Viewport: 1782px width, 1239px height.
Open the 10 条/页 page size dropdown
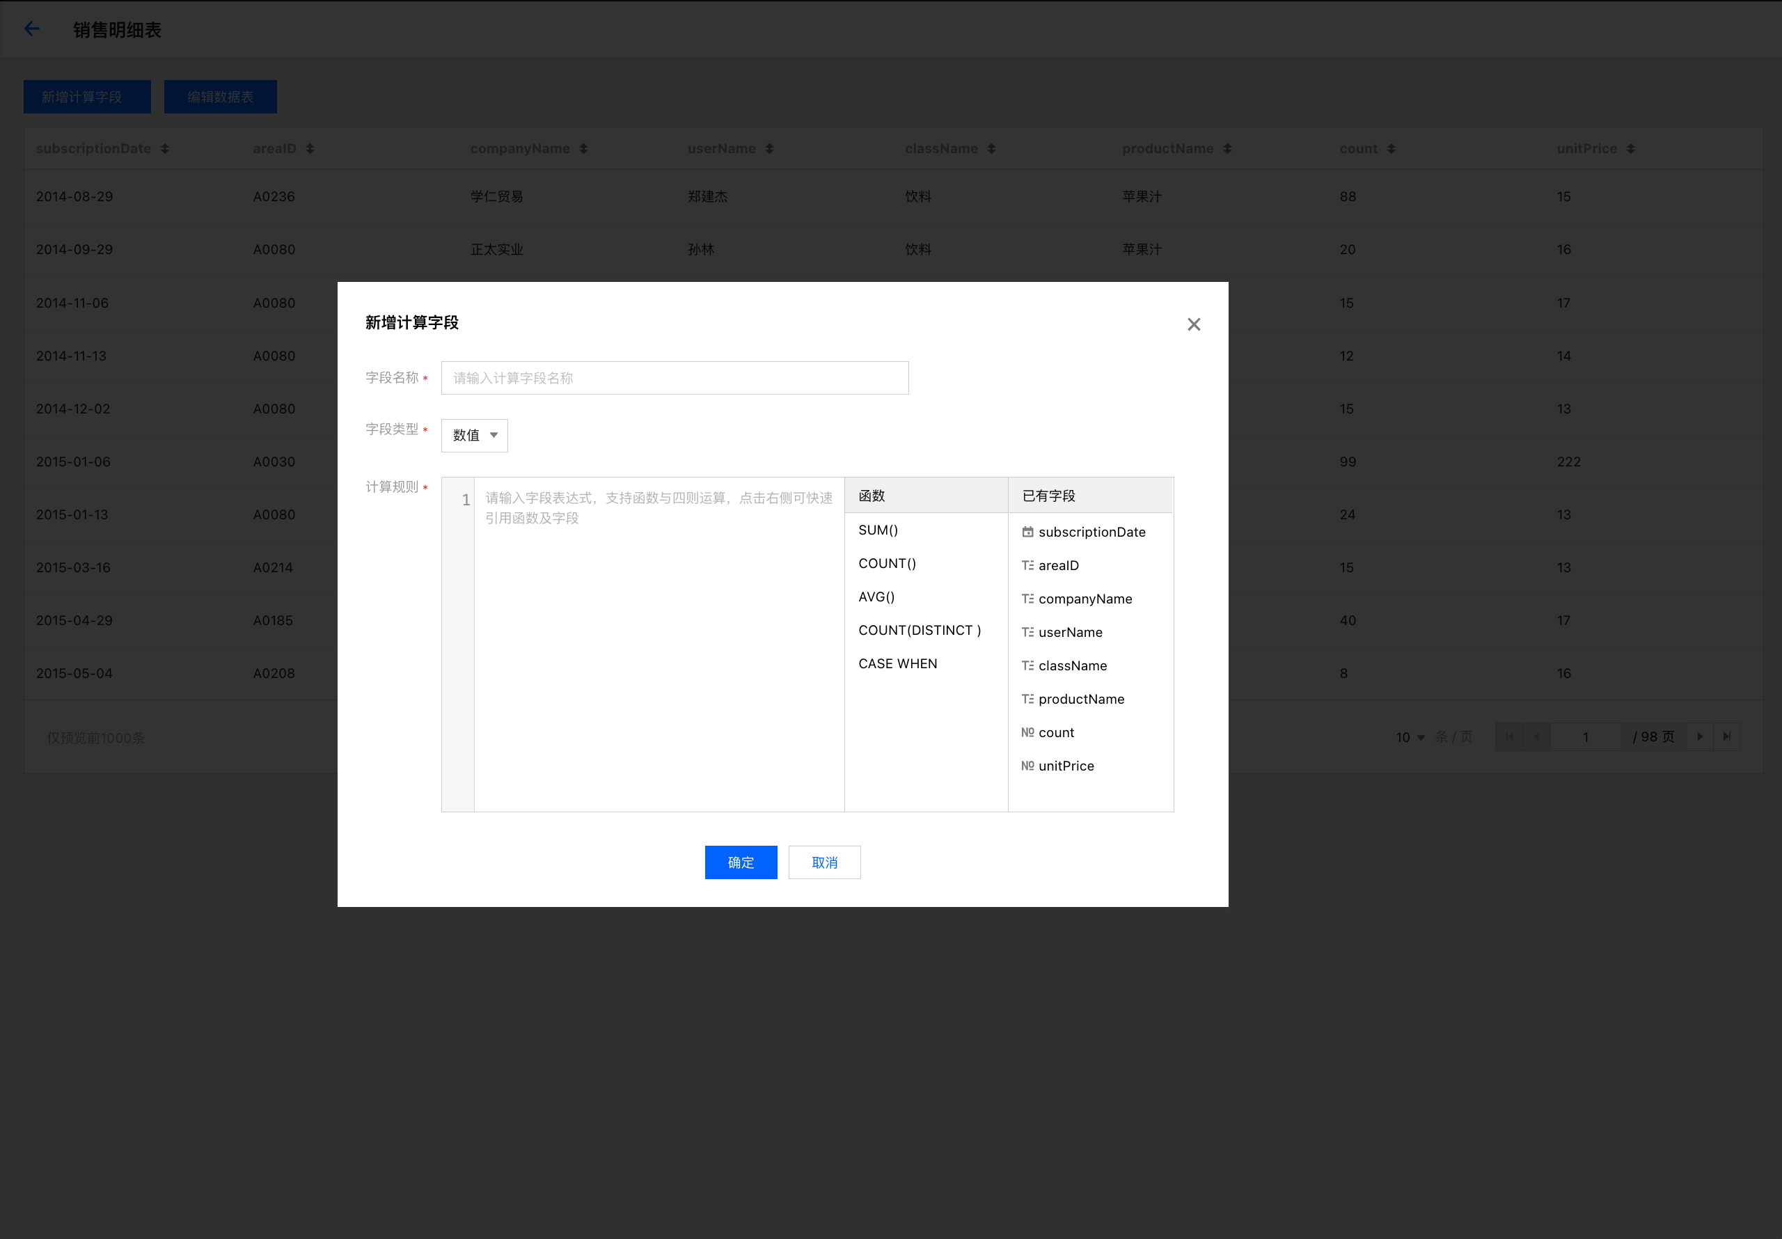[x=1410, y=736]
